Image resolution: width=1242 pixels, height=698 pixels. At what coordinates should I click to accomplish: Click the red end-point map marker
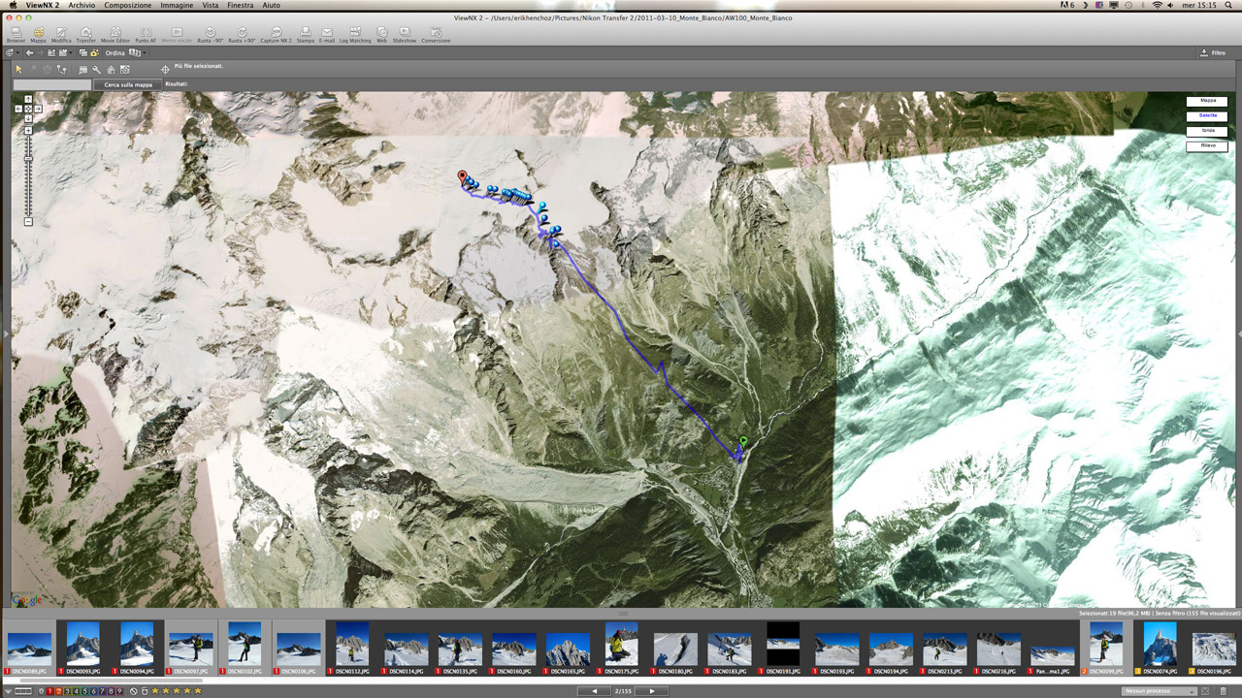point(462,177)
